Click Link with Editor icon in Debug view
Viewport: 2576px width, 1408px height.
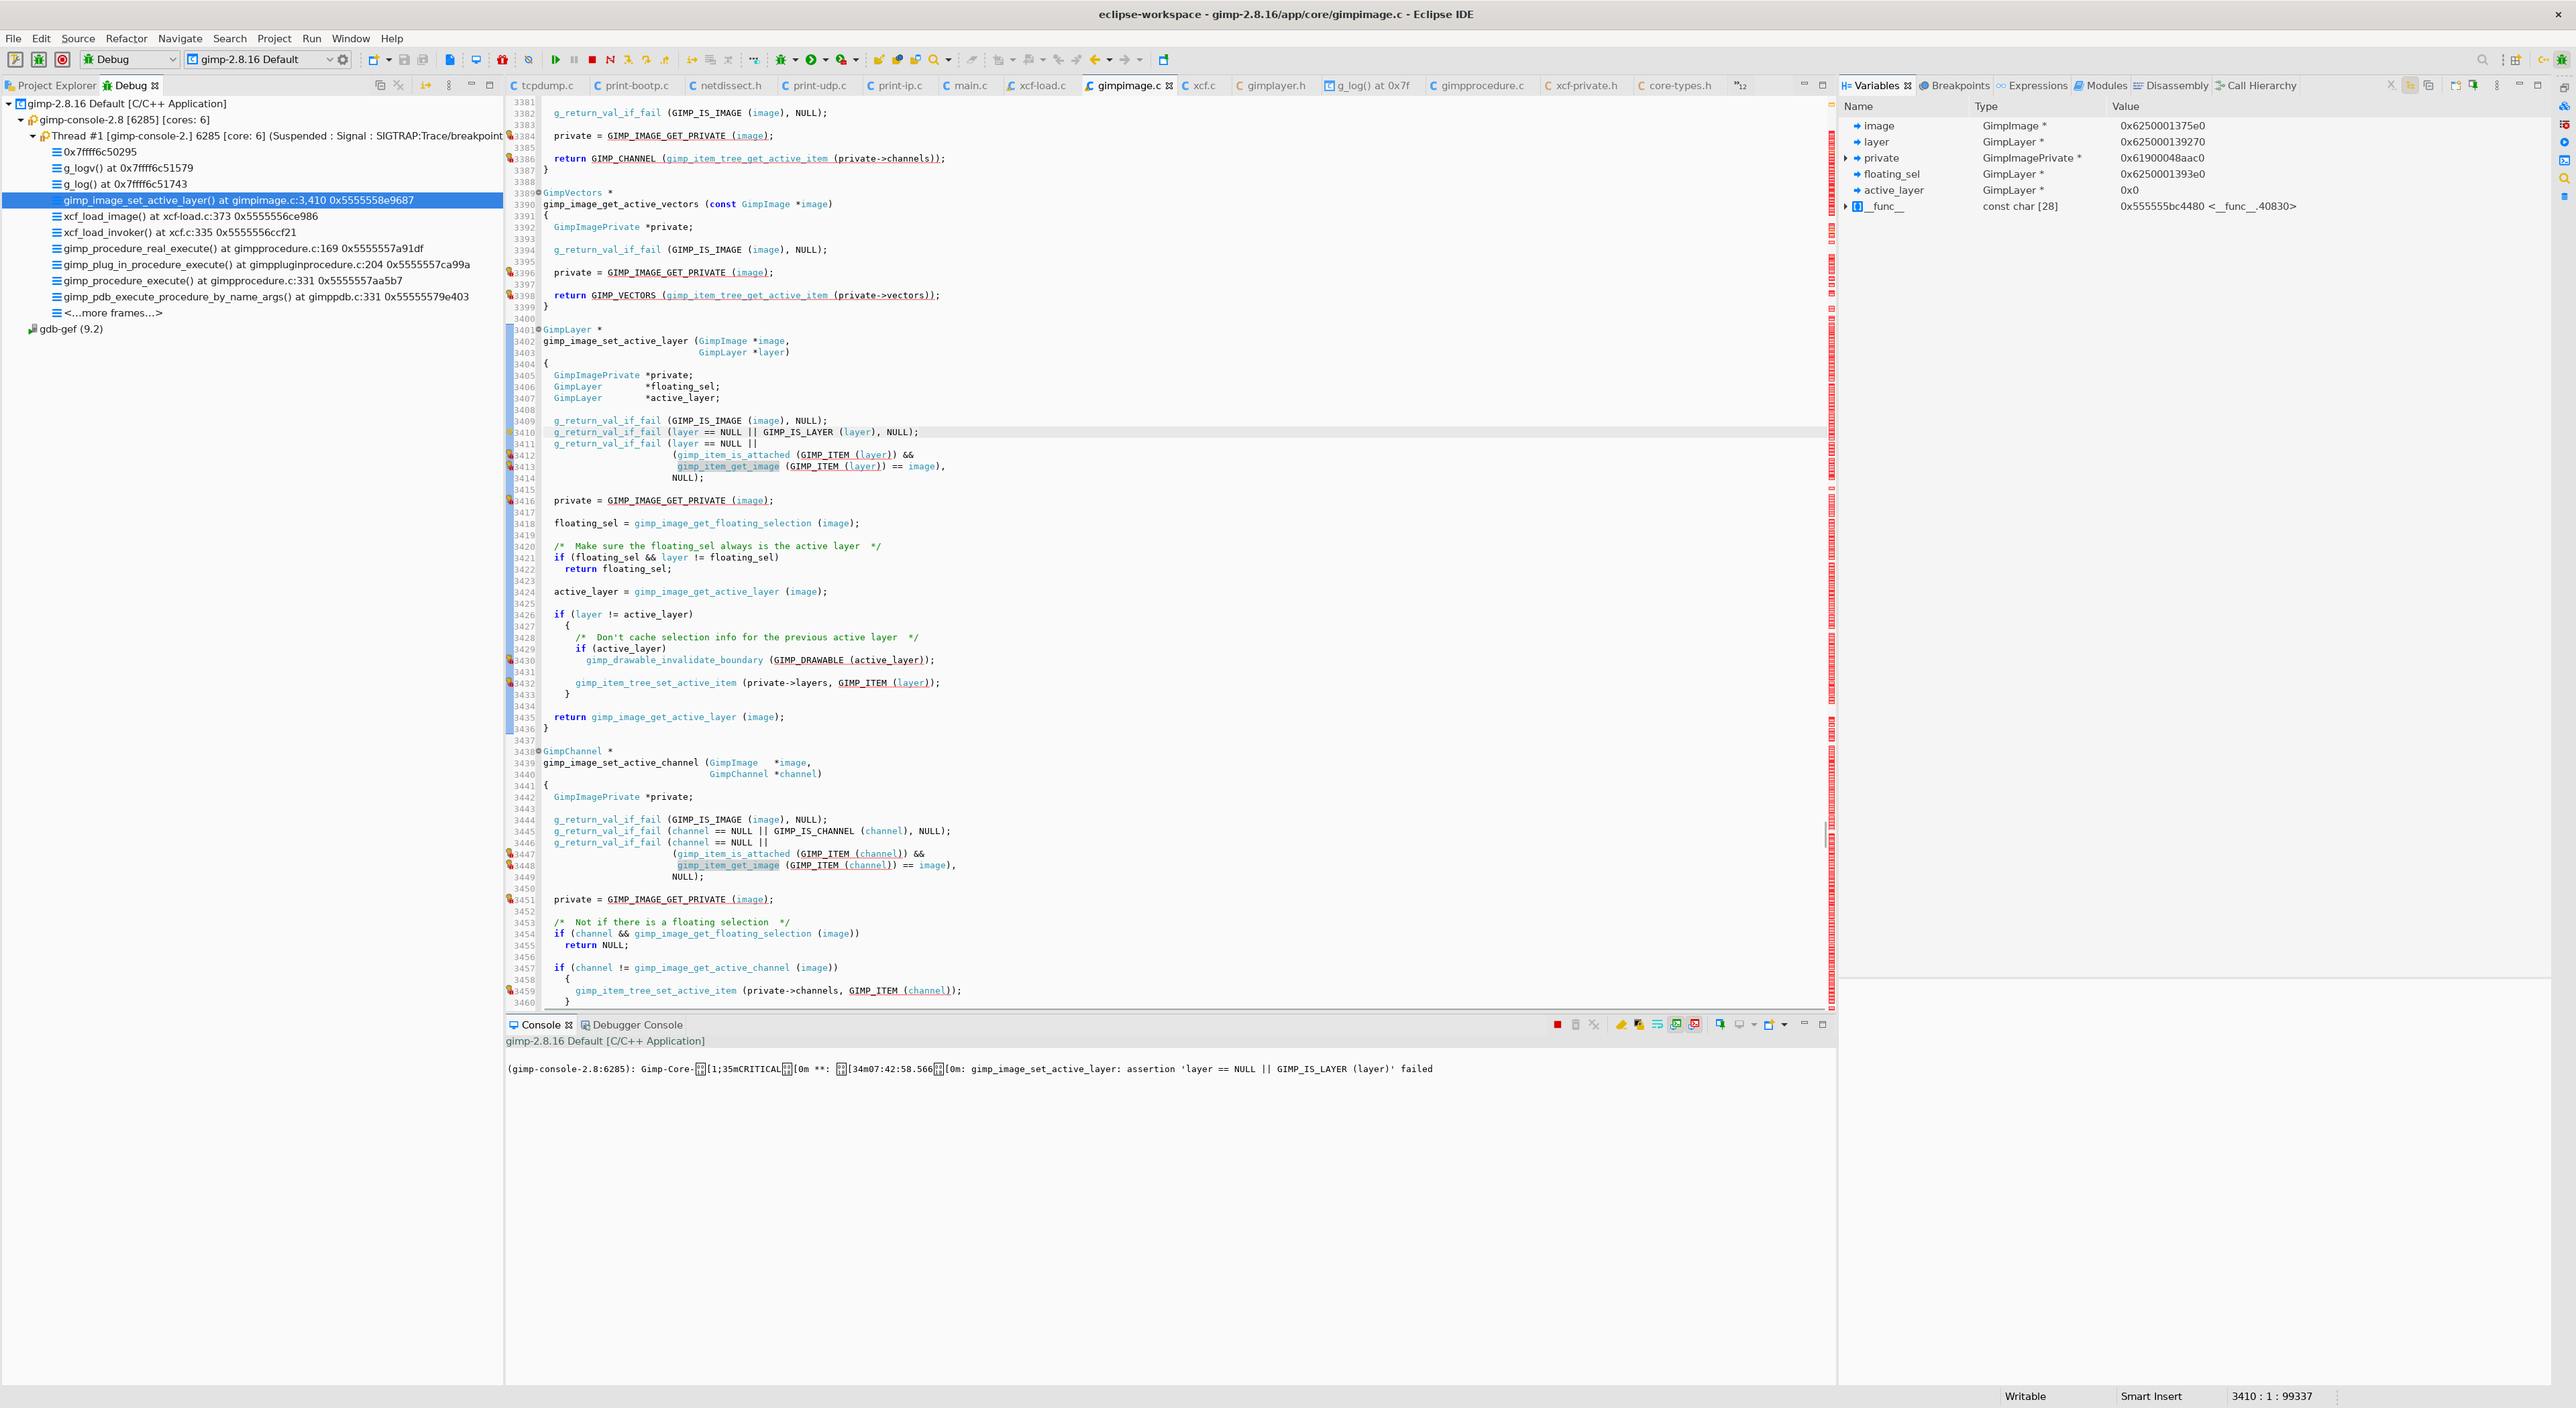pos(426,86)
